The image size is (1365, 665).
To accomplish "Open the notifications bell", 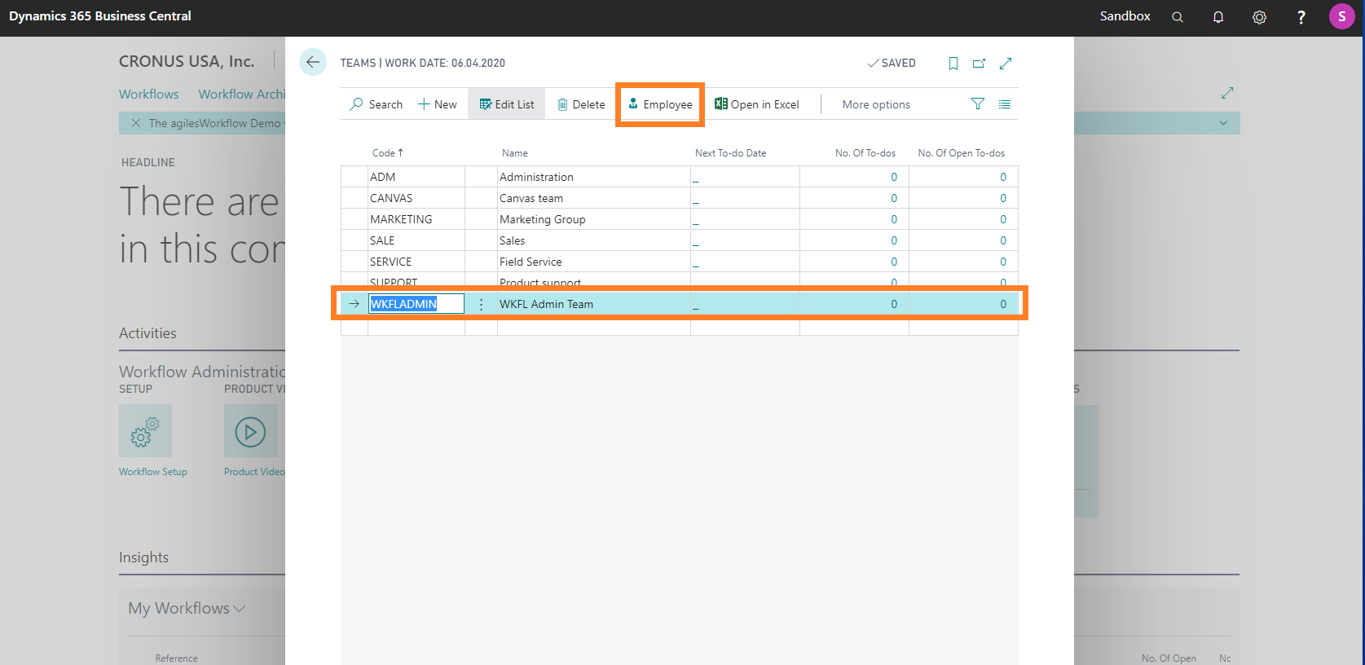I will (x=1218, y=17).
